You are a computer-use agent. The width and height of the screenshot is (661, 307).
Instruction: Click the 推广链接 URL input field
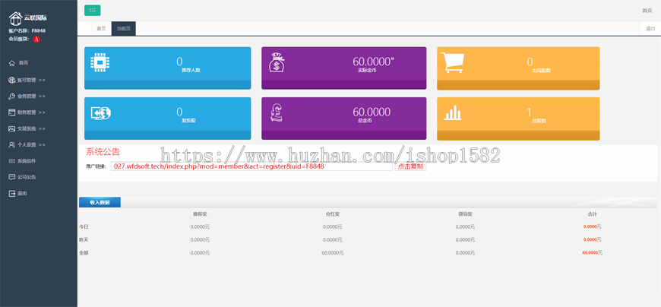[251, 166]
